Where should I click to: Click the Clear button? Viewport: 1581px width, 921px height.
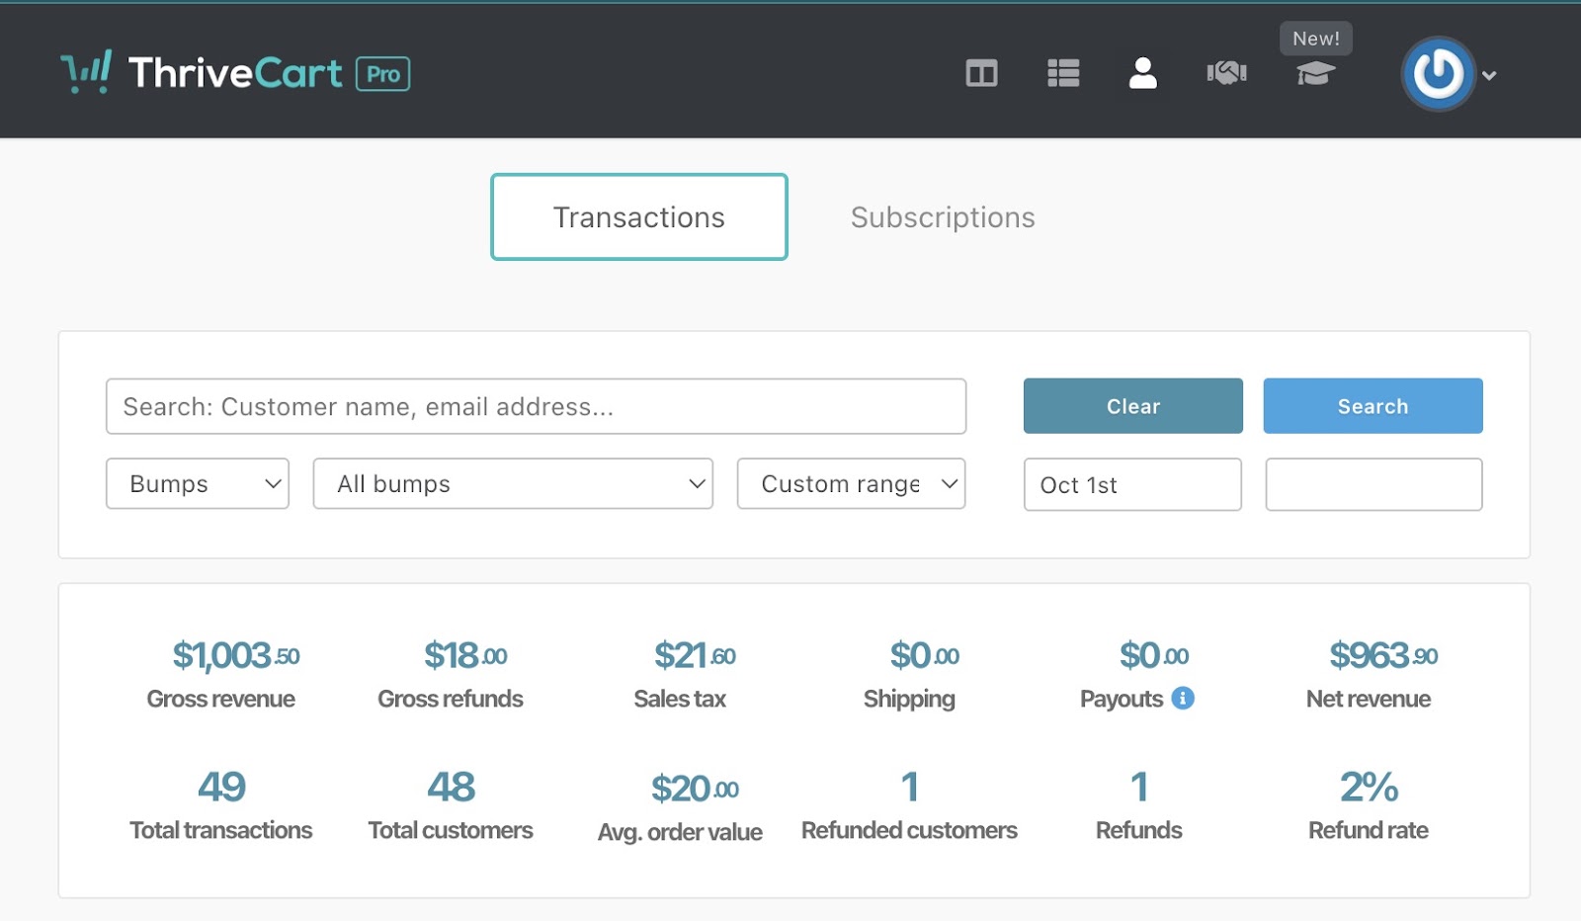coord(1132,406)
